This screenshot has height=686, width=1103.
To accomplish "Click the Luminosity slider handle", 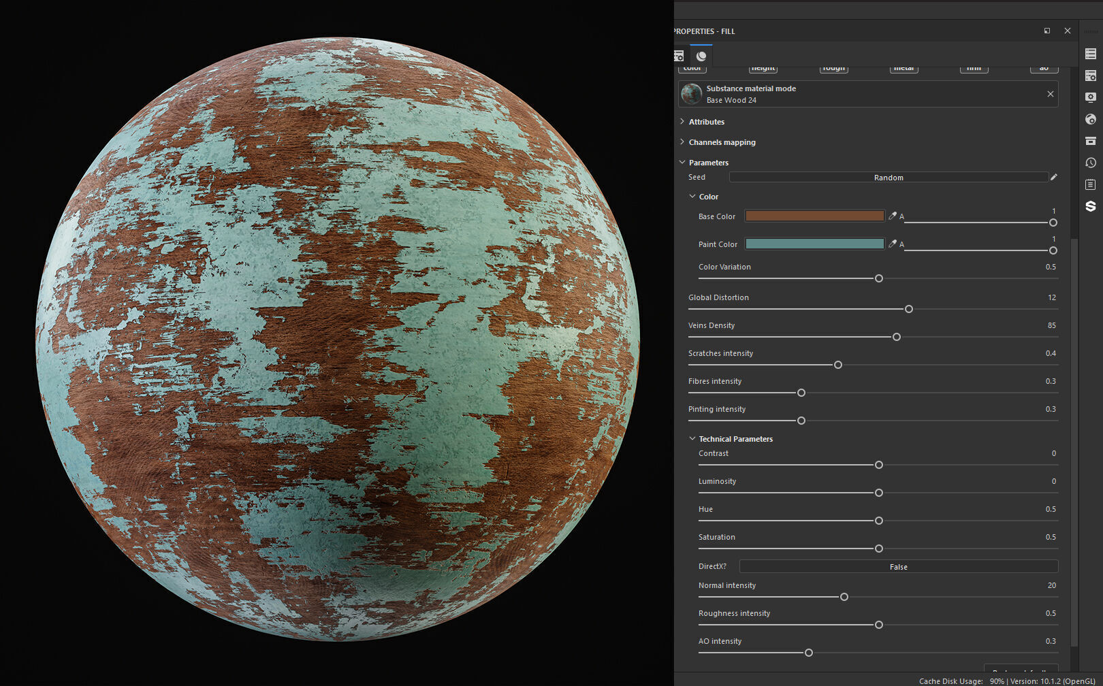I will (x=879, y=493).
